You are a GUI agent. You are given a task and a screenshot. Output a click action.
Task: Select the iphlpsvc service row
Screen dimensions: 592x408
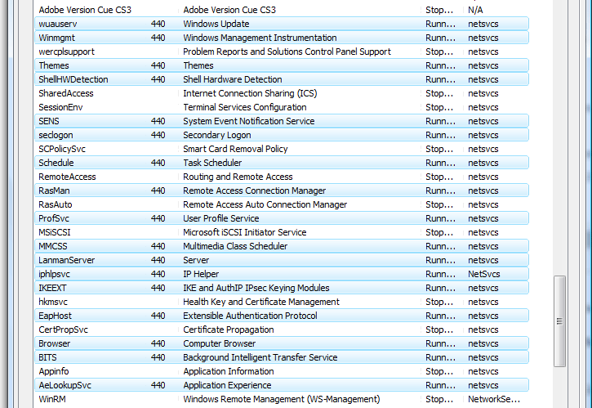(281, 274)
